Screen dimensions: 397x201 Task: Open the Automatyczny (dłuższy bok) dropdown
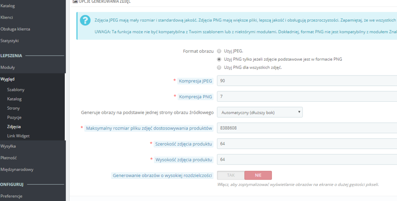[260, 112]
